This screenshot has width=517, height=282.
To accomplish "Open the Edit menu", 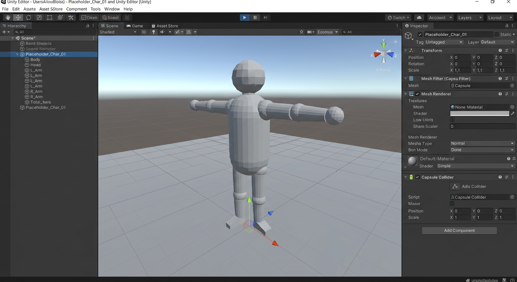I will pos(16,9).
